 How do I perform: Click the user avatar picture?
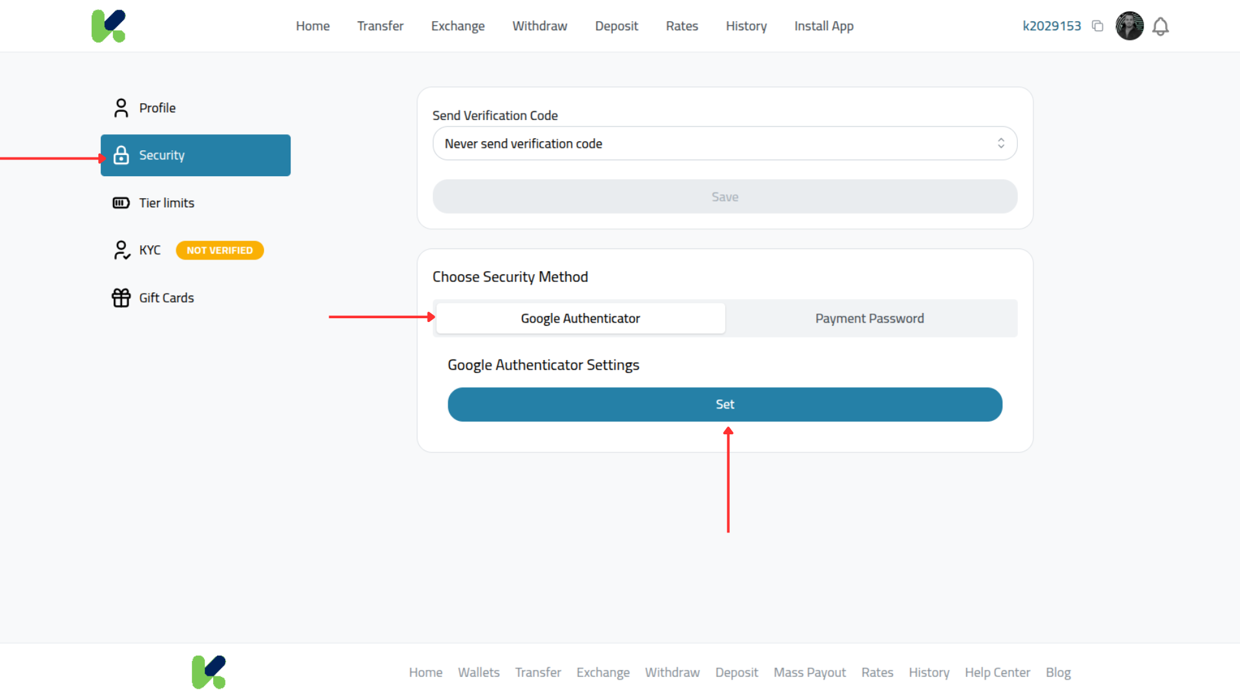[1129, 26]
